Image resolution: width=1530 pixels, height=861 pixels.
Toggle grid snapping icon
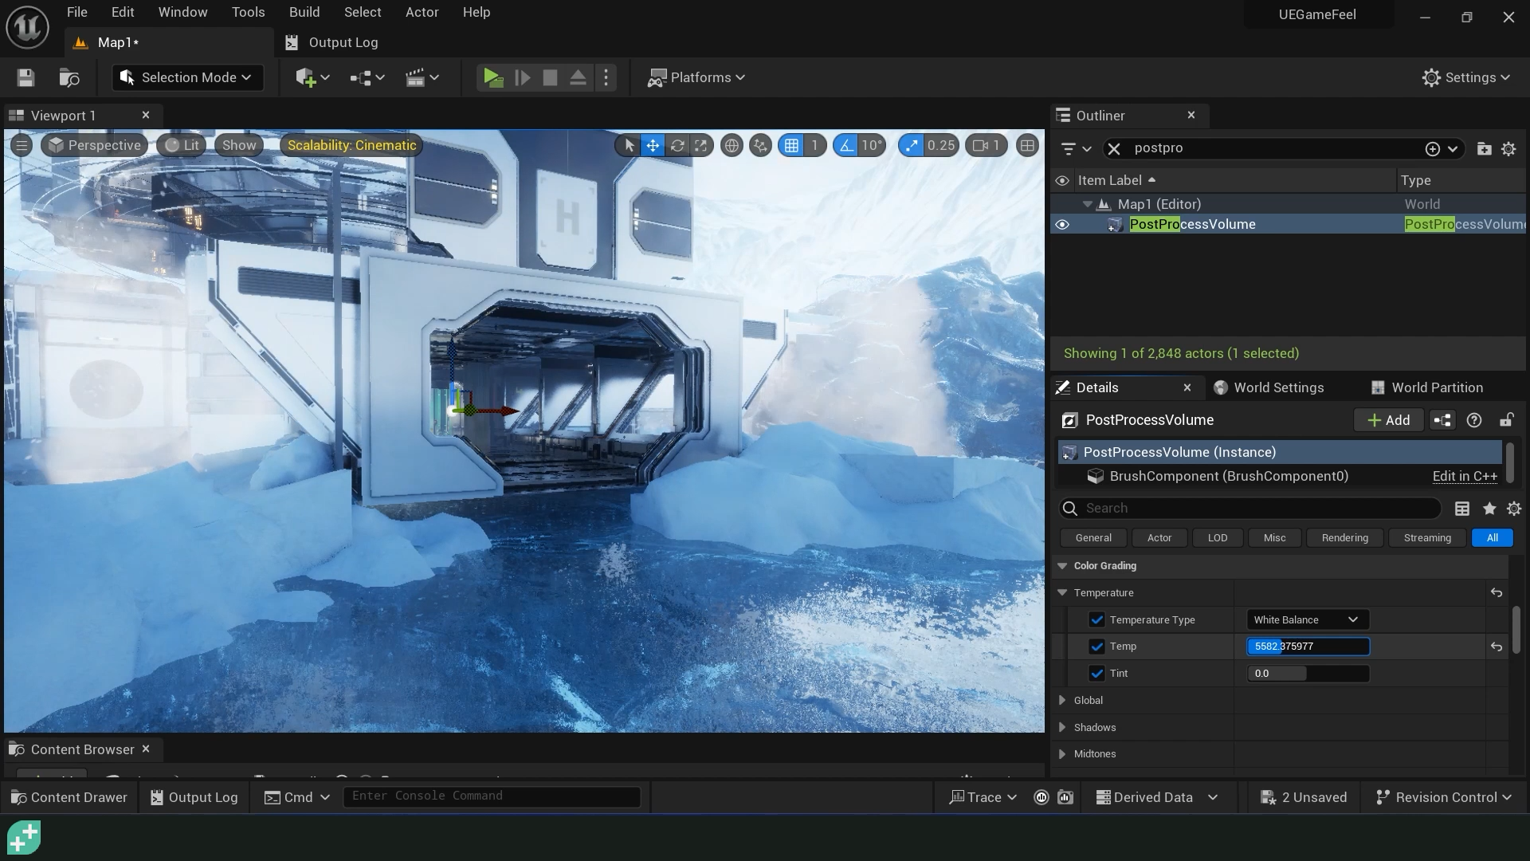click(791, 145)
